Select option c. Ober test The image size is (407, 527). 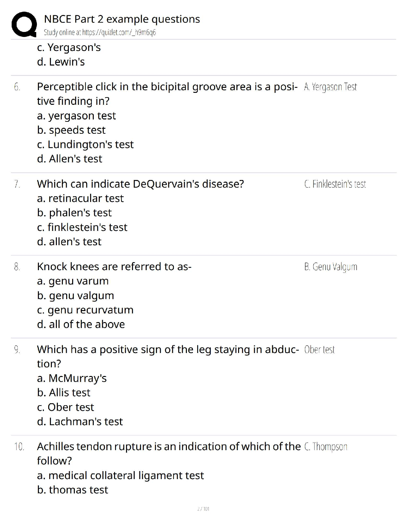66,407
